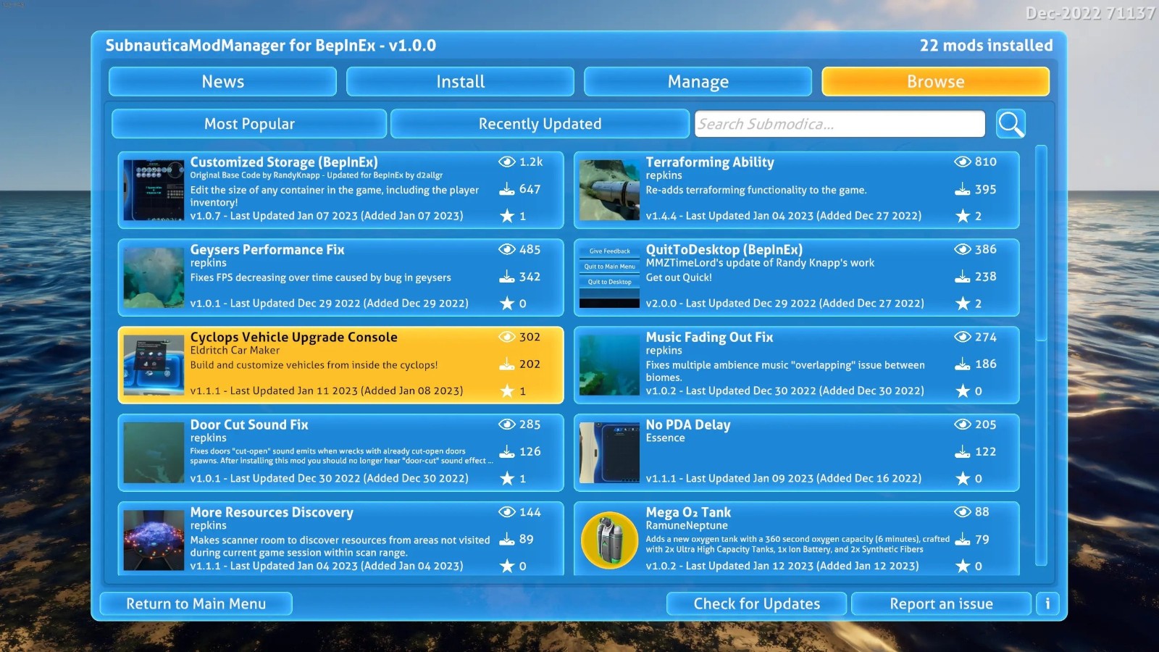Image resolution: width=1159 pixels, height=652 pixels.
Task: Click the info 'i' icon button
Action: pyautogui.click(x=1047, y=603)
